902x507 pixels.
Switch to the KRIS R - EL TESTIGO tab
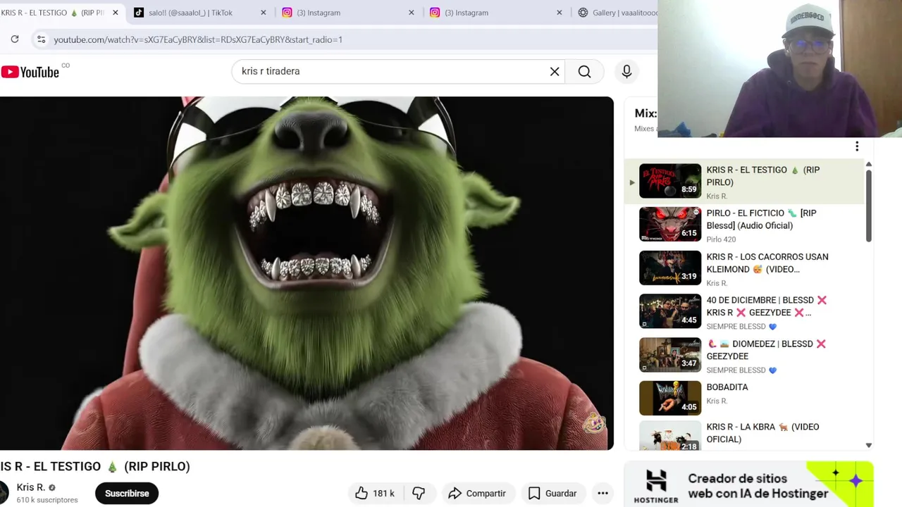tap(53, 13)
